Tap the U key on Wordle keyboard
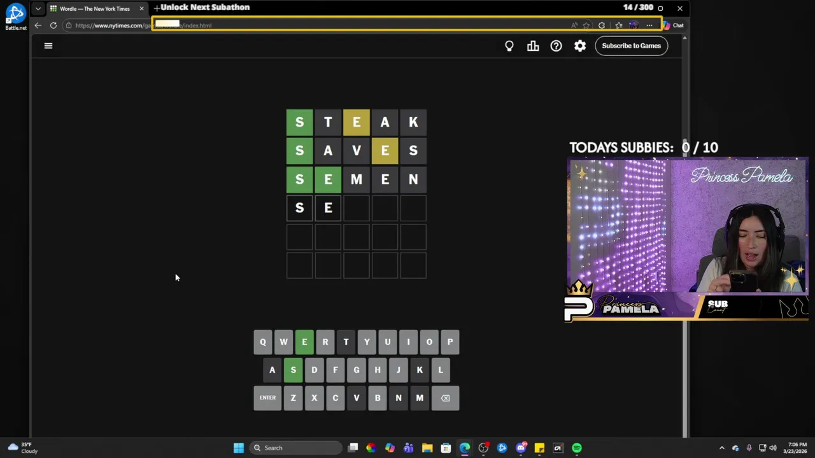 388,342
